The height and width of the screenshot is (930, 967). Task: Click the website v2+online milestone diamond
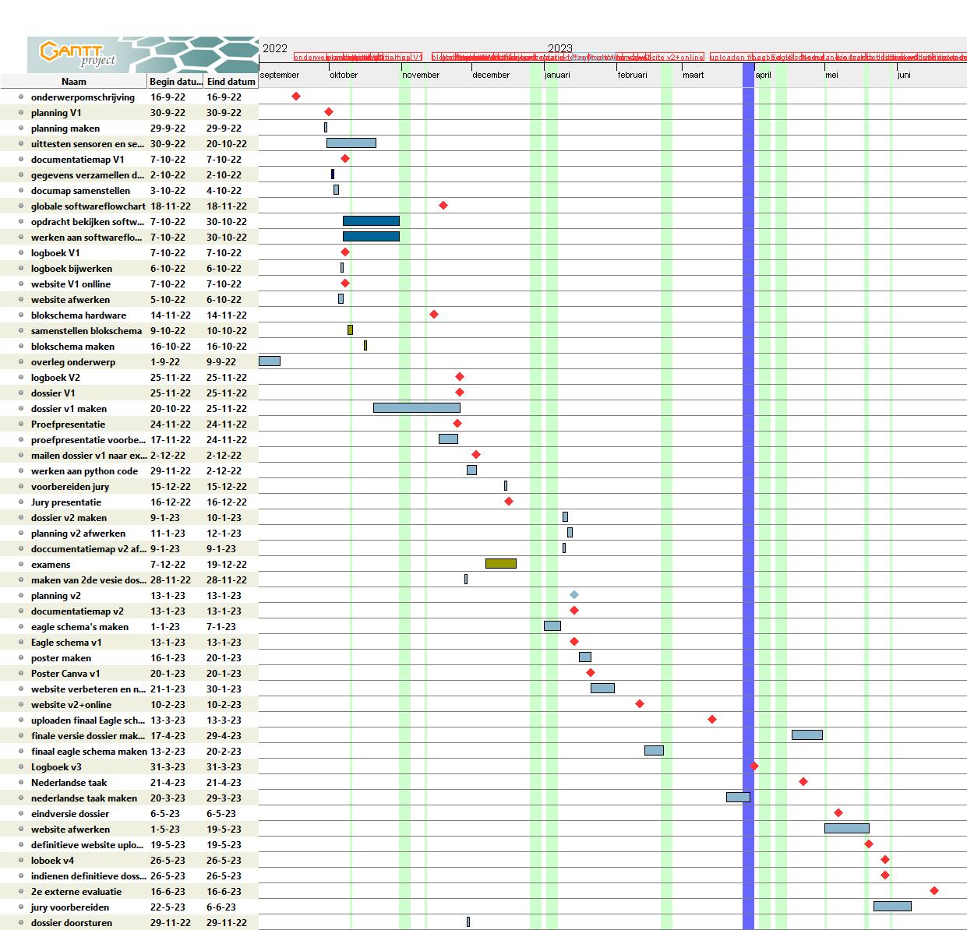[x=640, y=704]
